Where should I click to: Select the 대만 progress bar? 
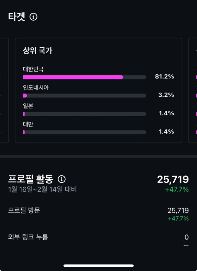pyautogui.click(x=84, y=132)
